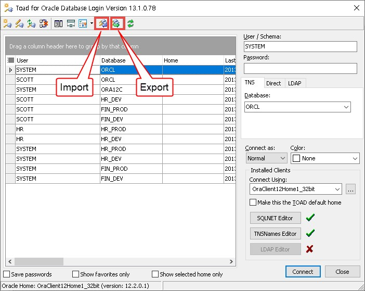The width and height of the screenshot is (365, 291).
Task: Open the connection display options icon
Action: point(83,23)
